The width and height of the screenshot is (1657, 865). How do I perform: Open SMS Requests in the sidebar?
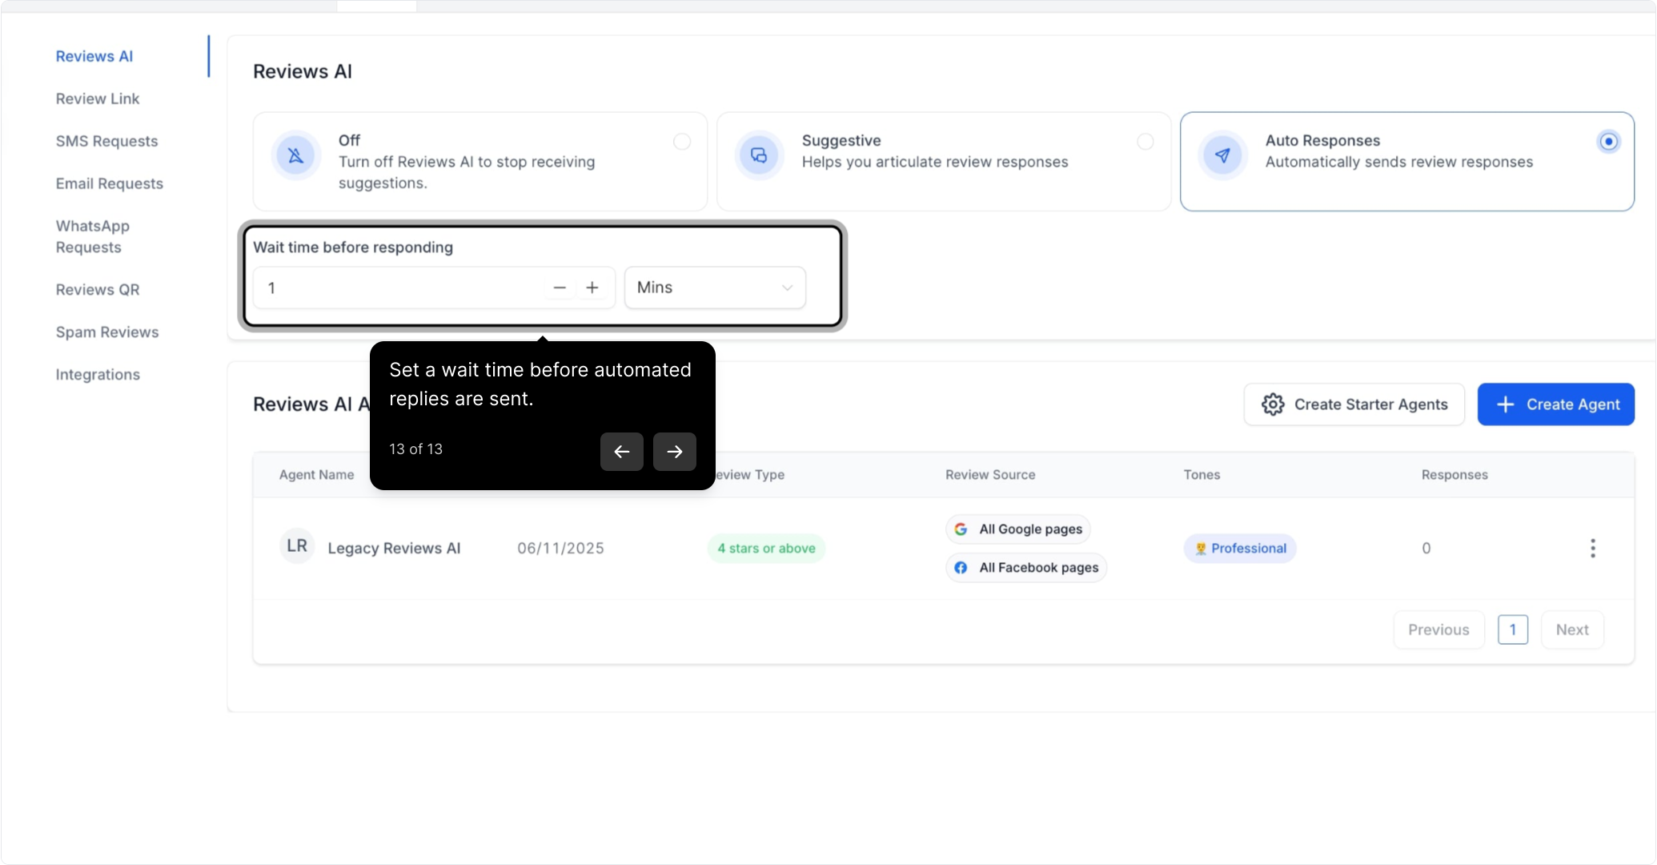point(107,141)
